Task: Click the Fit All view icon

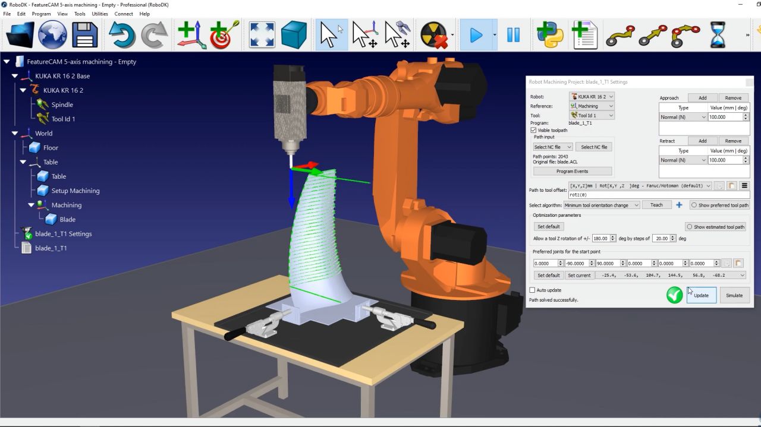Action: (x=262, y=34)
